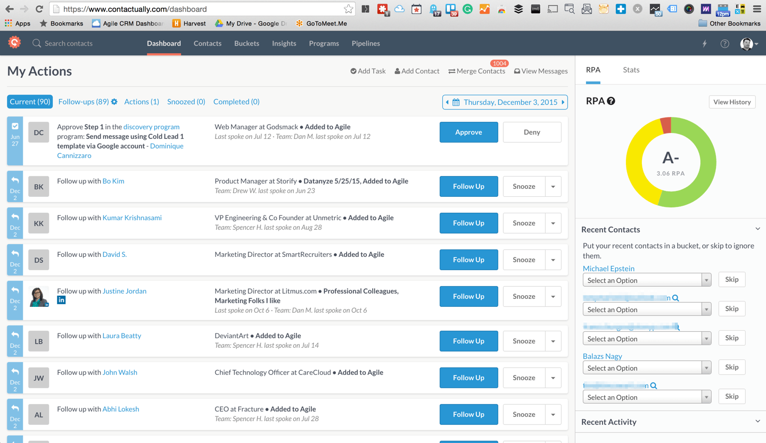Open the Pipelines navigation tab

click(366, 44)
